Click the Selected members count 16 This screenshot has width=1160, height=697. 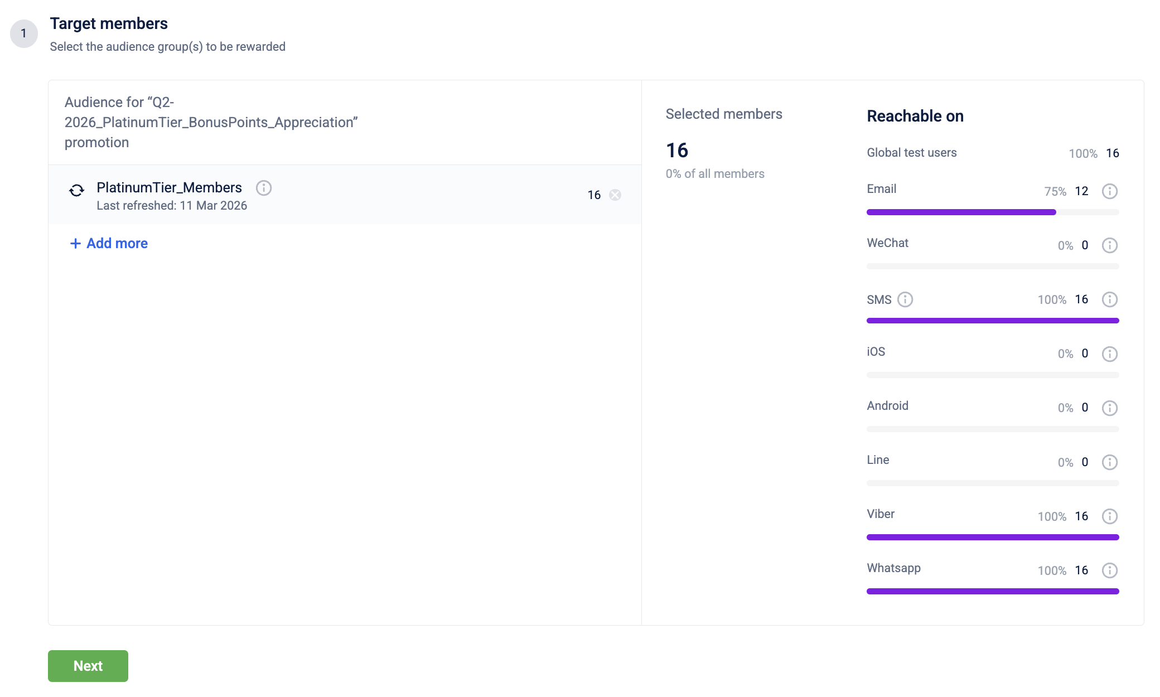click(x=677, y=151)
